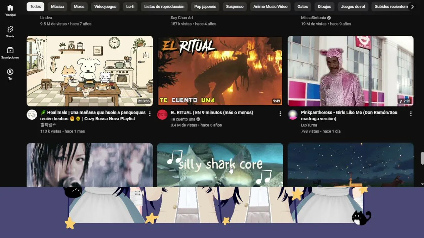The image size is (424, 238).
Task: Select the Lo-fi filter chip
Action: pos(130,7)
